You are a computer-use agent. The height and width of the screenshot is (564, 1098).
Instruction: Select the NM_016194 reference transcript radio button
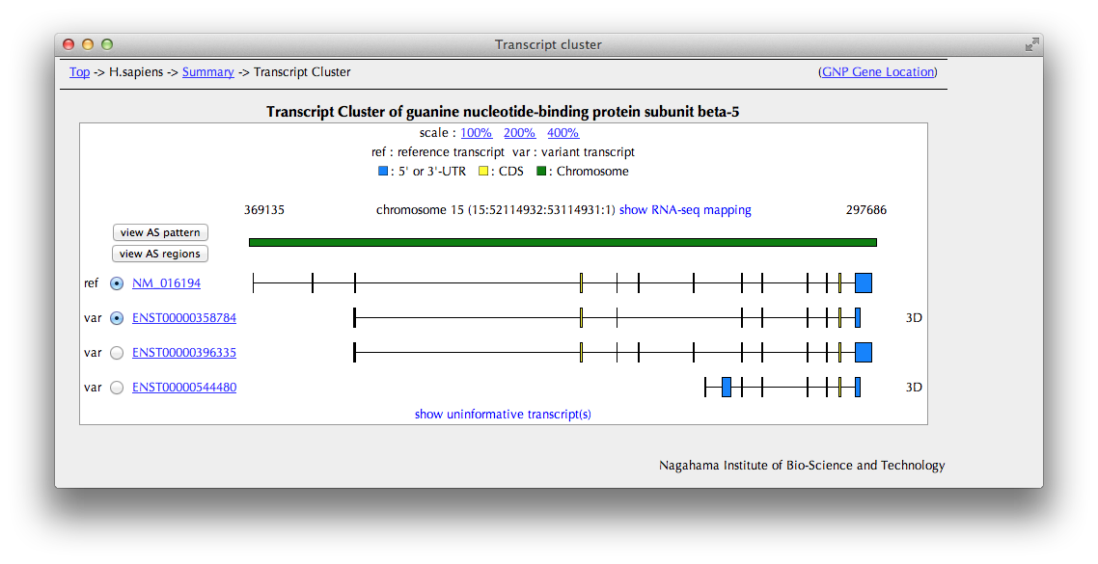pos(118,283)
